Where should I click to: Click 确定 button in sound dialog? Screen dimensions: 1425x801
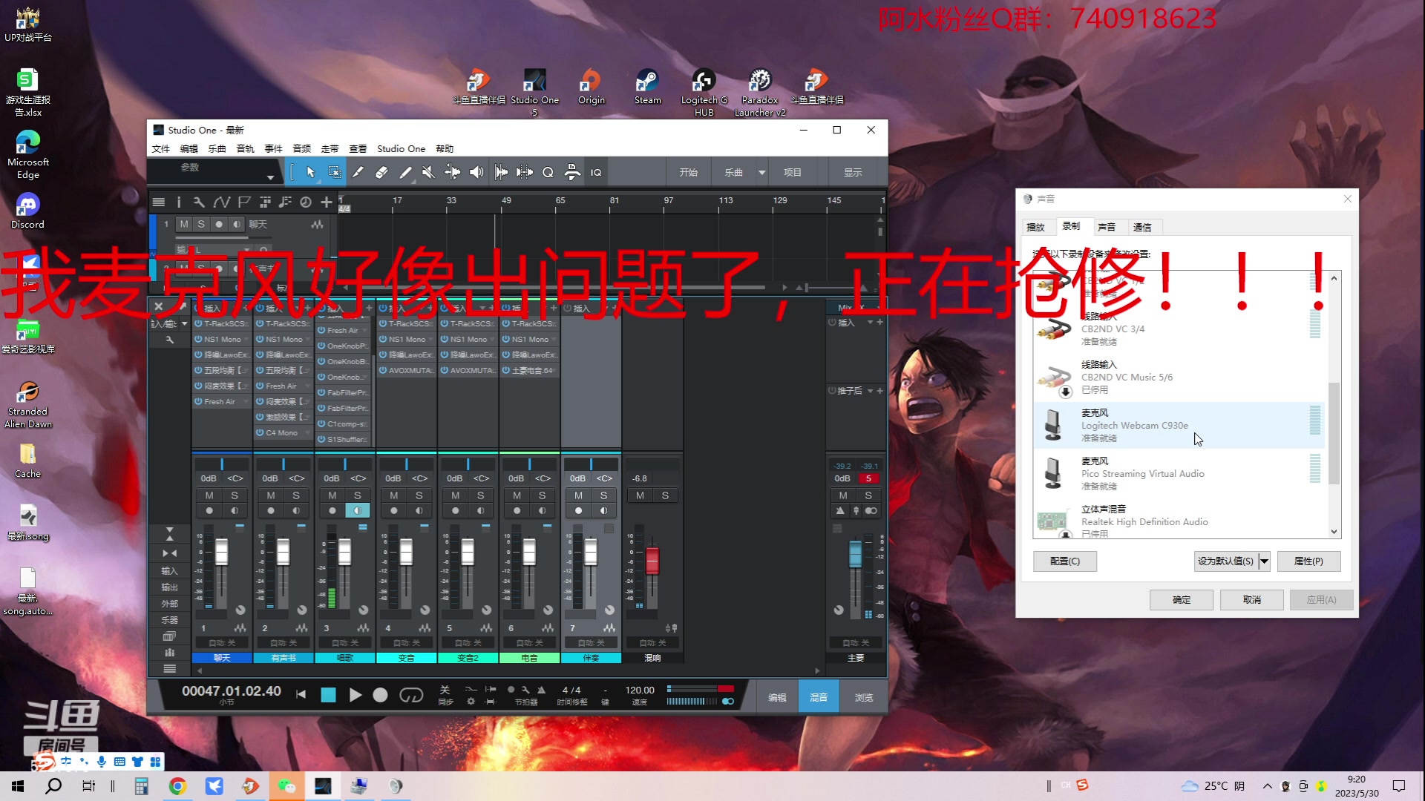pos(1182,600)
